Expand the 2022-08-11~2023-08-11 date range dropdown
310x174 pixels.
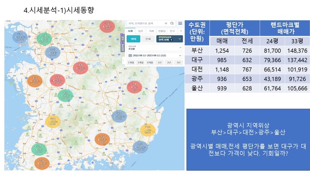coord(155,56)
